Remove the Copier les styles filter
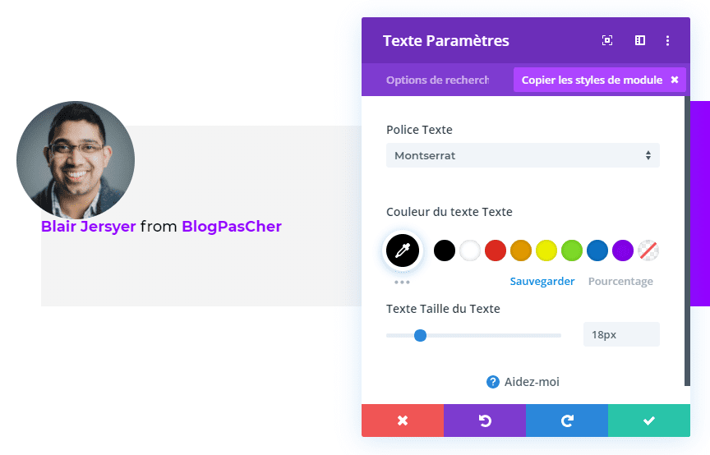Screen dimensions: 710x455 pyautogui.click(x=675, y=80)
